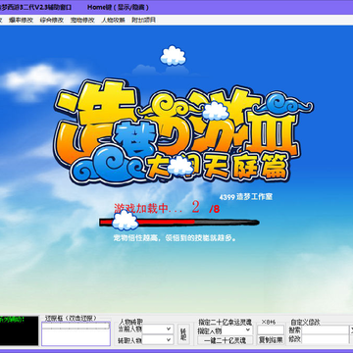The image size is (353, 353).
Task: Expand the 当前人物 dropdown
Action: pos(158,328)
